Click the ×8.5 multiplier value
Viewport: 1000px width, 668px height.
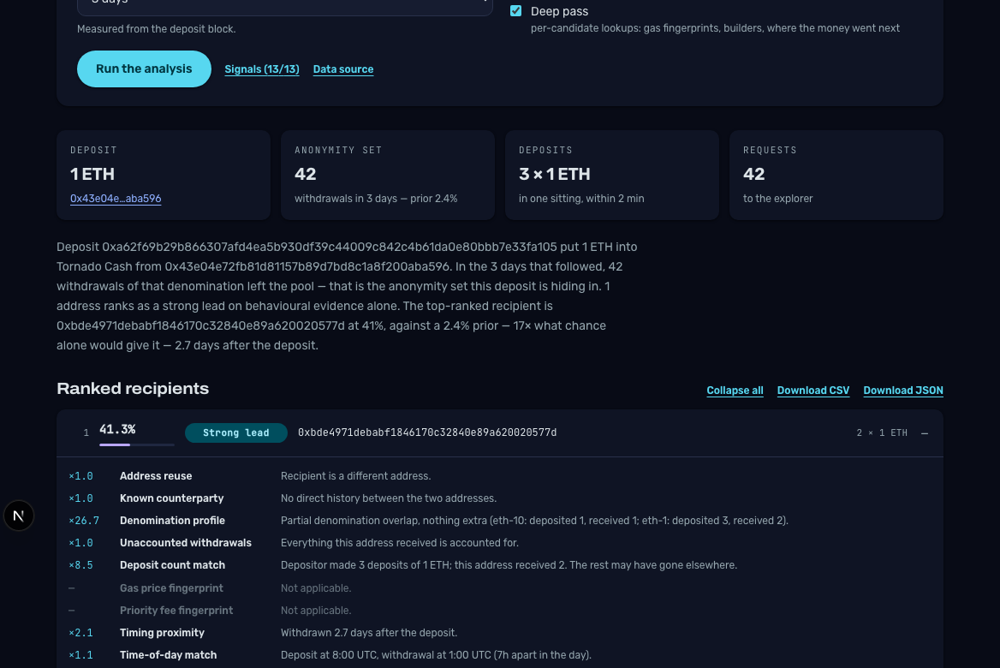(x=81, y=565)
